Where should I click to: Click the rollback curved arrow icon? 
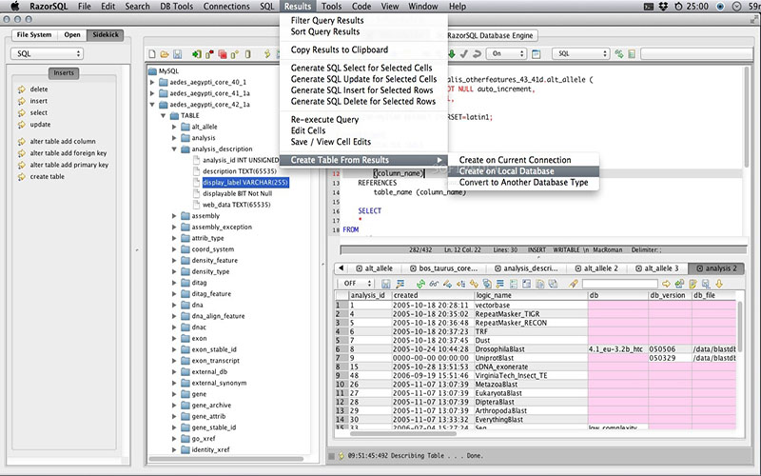pyautogui.click(x=477, y=54)
